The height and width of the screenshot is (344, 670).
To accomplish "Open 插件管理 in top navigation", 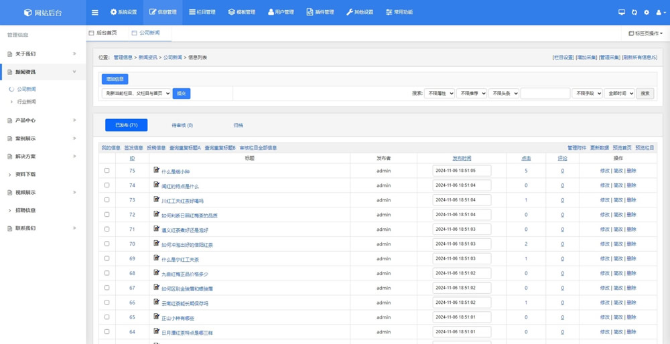I will 320,12.
